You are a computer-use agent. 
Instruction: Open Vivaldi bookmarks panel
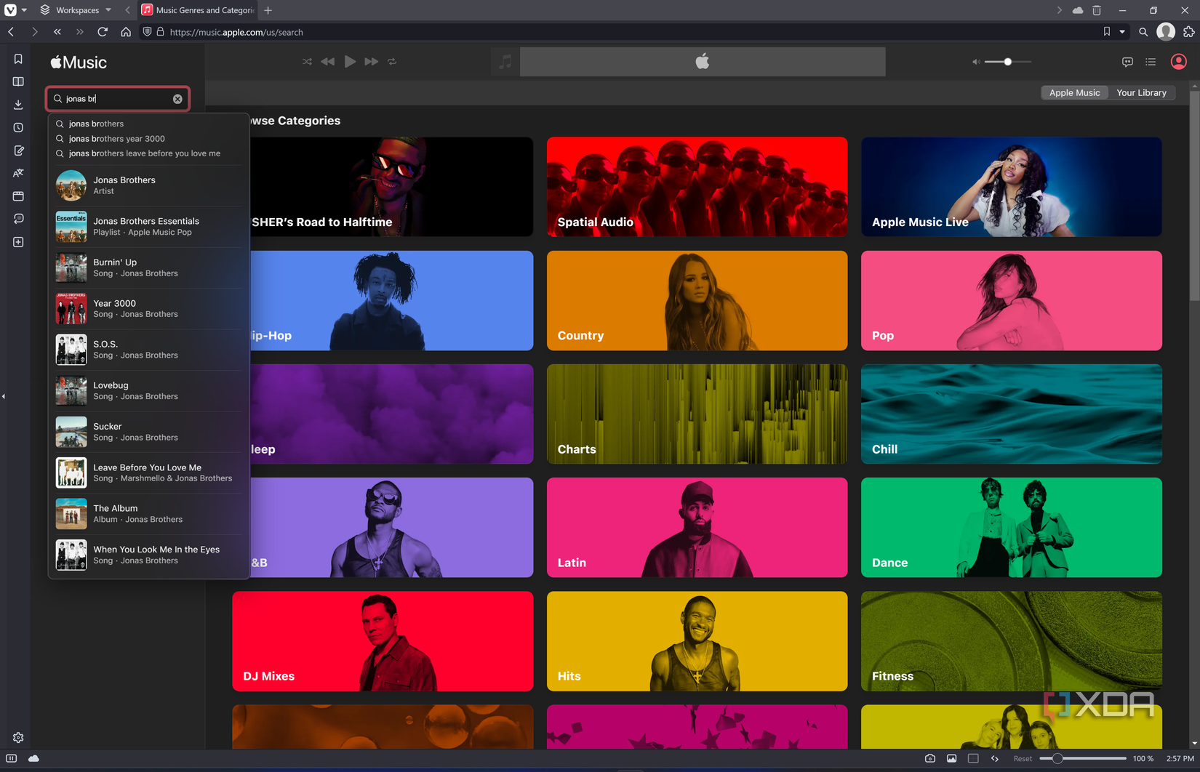pos(18,59)
